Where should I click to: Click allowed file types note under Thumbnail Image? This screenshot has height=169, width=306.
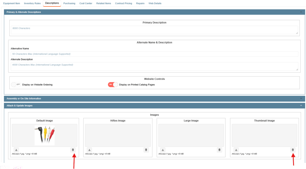tap(244, 154)
